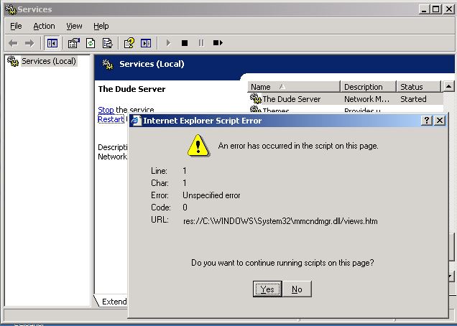Click the Show/Hide Action Pane toolbar icon
This screenshot has width=457, height=326.
point(146,43)
